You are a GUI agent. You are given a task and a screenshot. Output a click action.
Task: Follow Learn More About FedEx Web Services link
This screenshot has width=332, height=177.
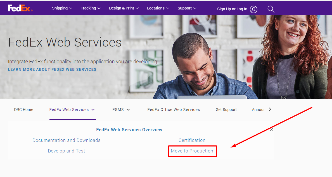[x=52, y=69]
